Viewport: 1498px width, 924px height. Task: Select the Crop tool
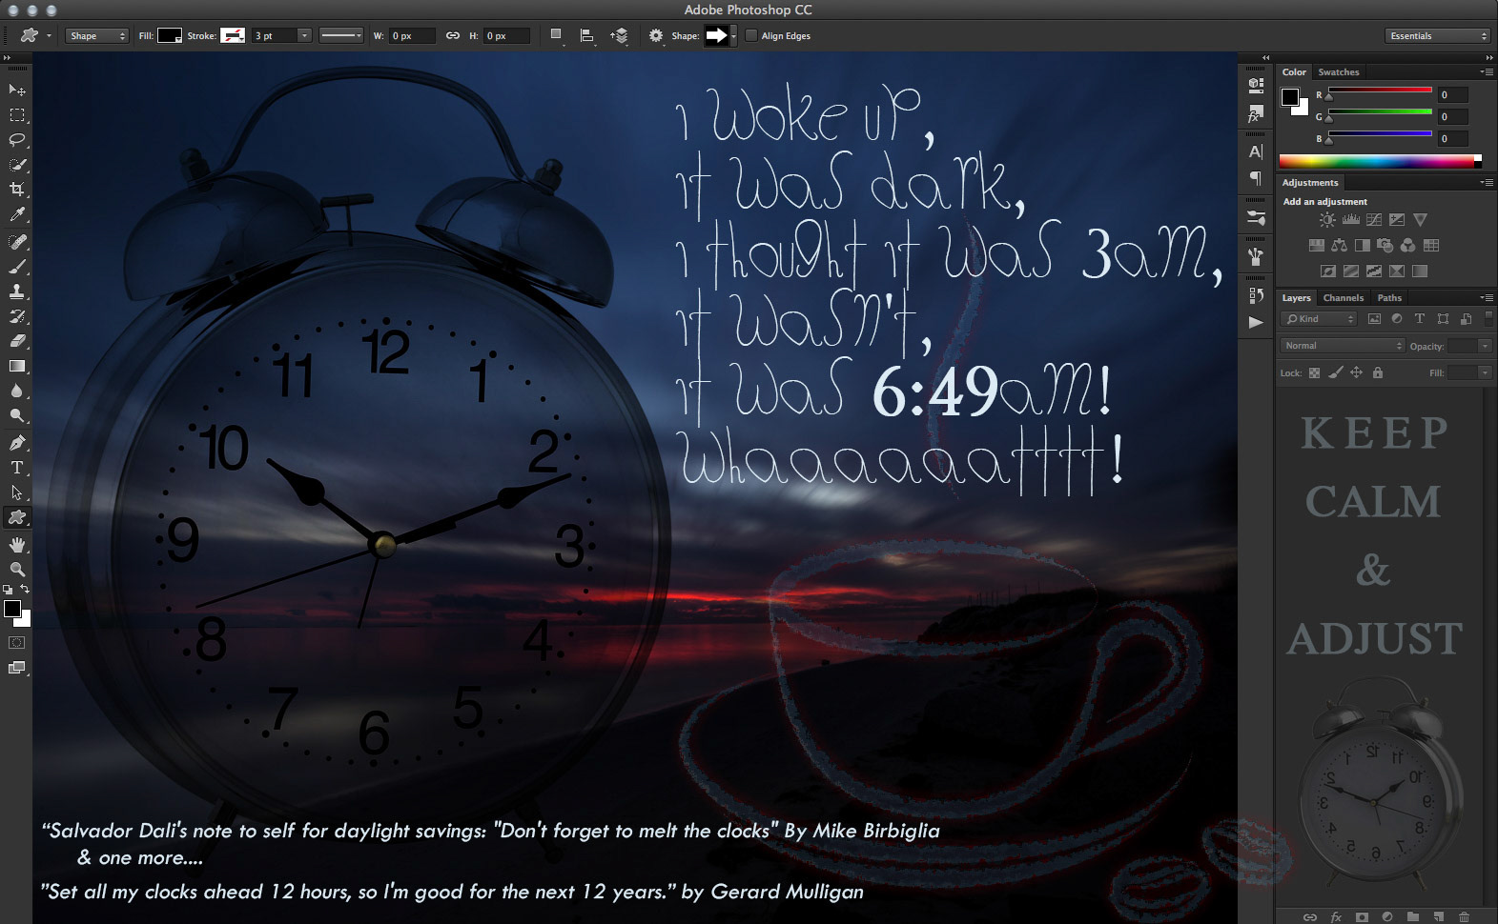click(17, 190)
